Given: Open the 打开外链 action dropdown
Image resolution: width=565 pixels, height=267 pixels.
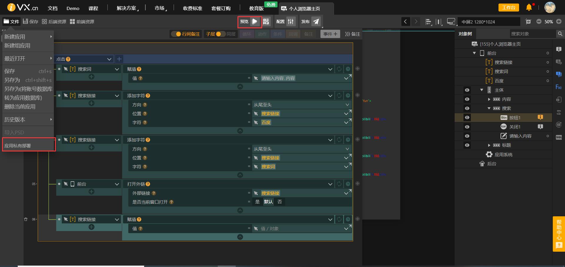Looking at the screenshot, I should pyautogui.click(x=330, y=184).
